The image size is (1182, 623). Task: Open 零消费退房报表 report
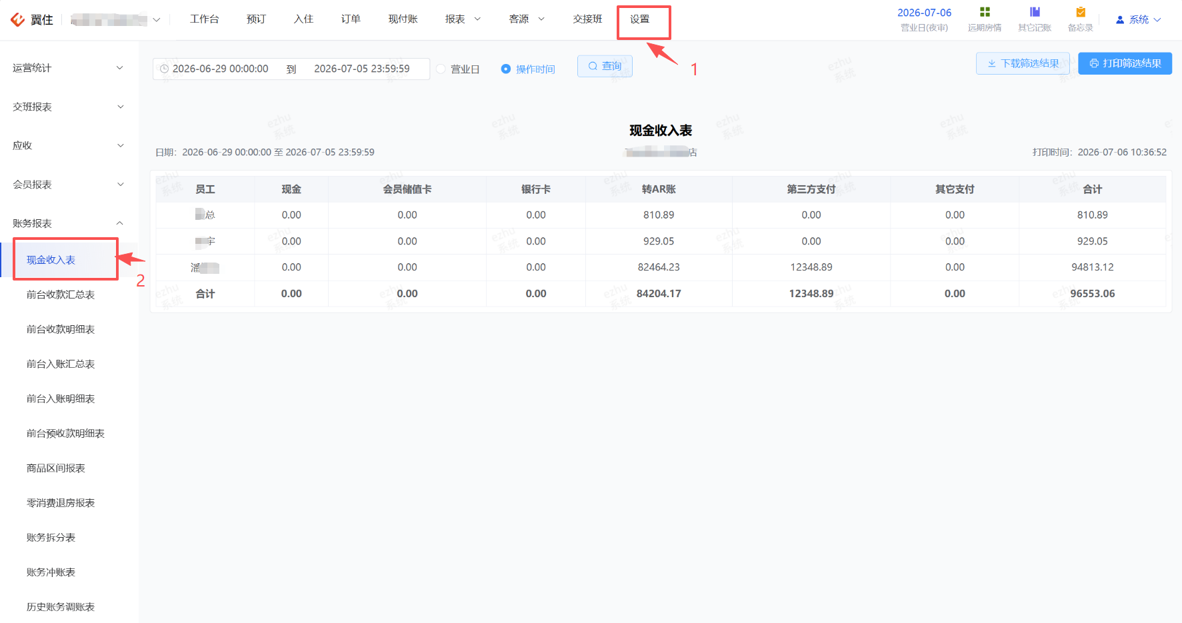point(61,503)
